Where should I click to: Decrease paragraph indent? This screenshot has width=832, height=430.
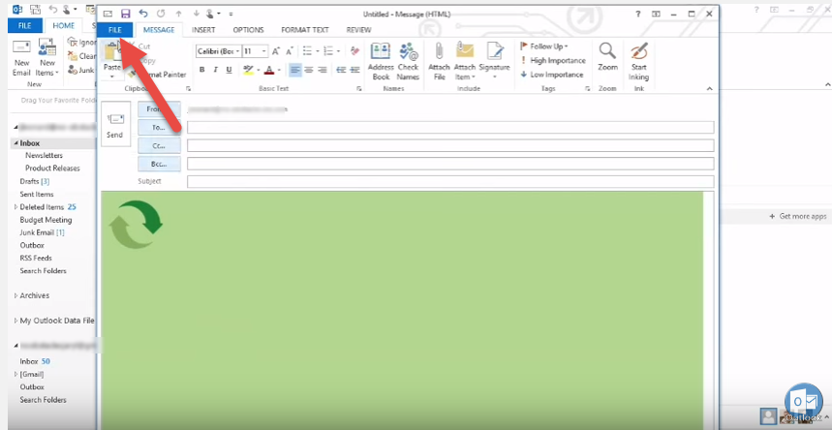click(x=341, y=70)
